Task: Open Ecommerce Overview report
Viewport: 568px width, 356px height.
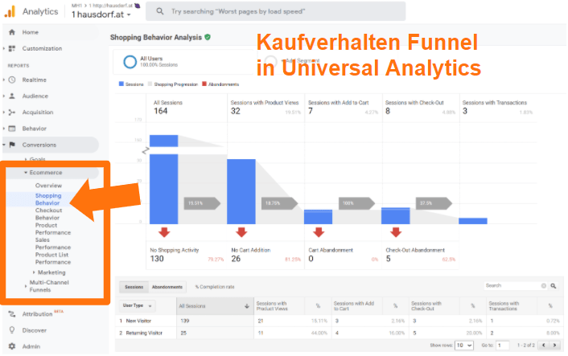Action: [48, 186]
